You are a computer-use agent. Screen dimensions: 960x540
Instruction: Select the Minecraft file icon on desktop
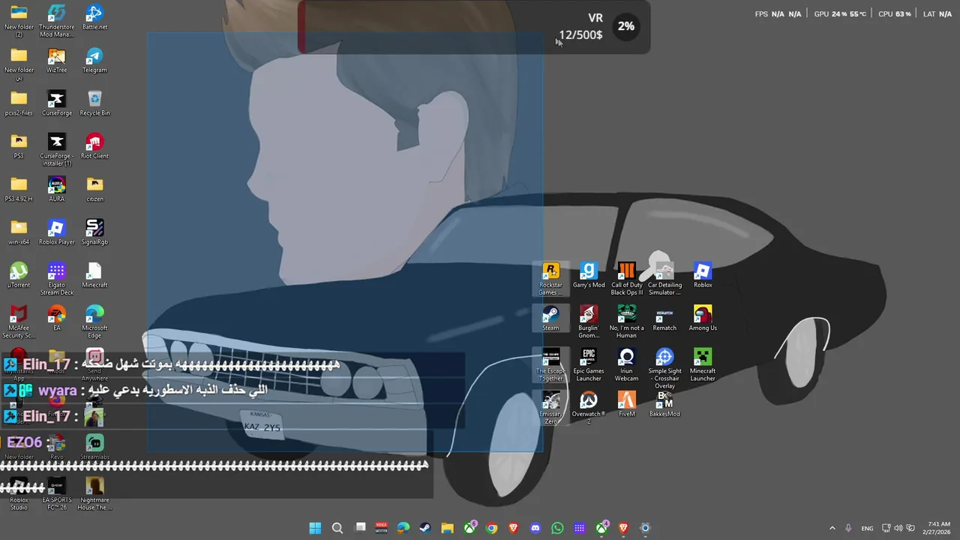point(94,275)
